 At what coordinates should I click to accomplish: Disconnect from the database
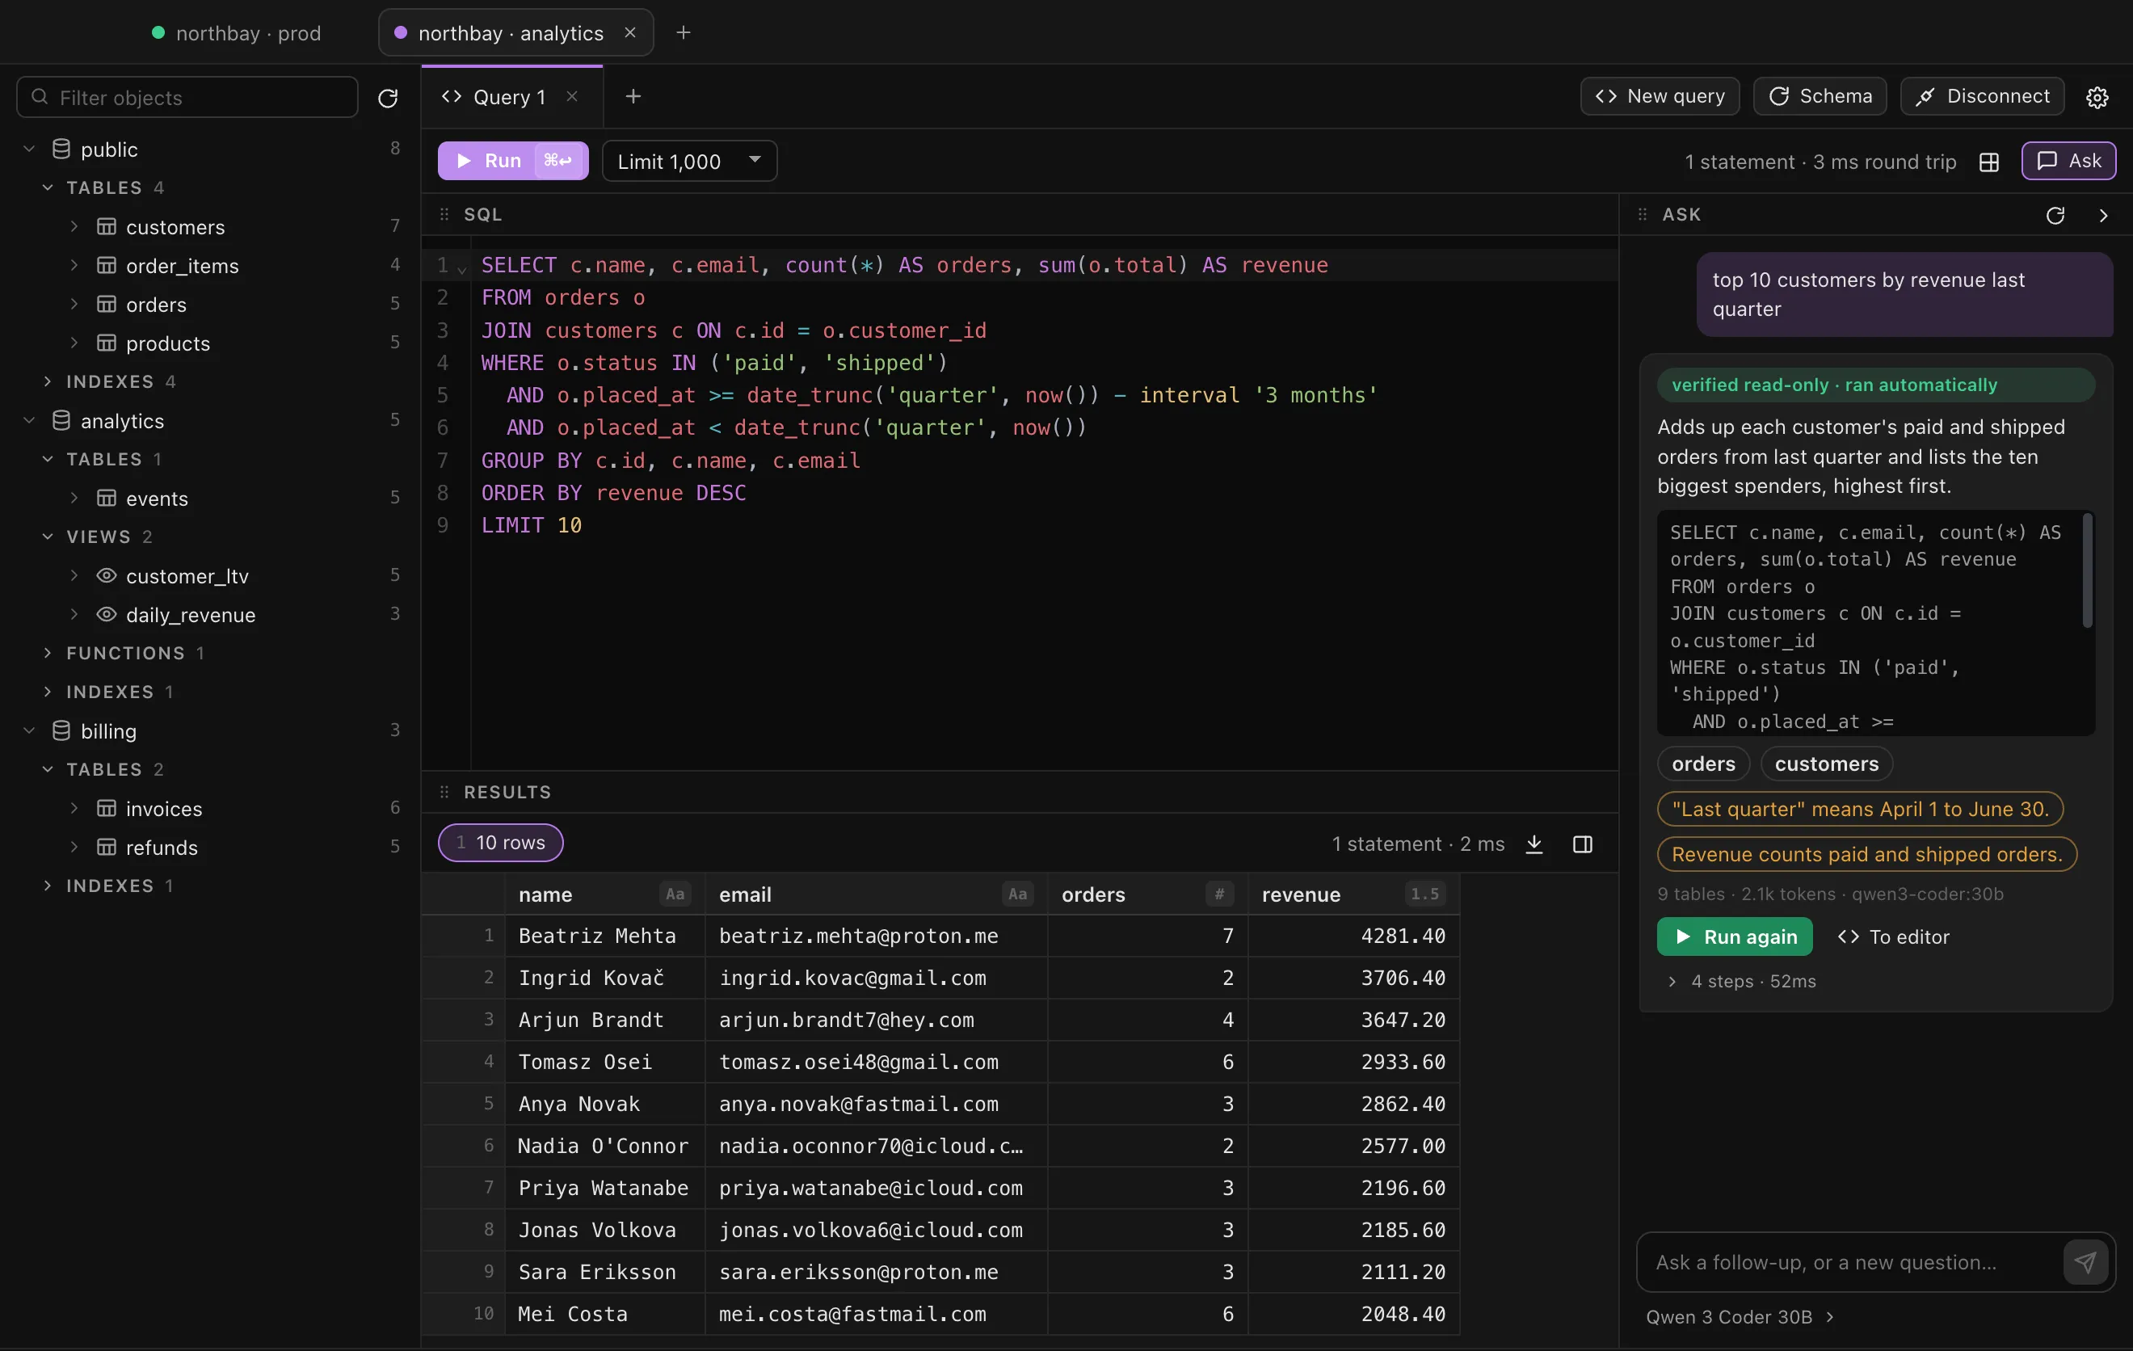[x=1982, y=97]
